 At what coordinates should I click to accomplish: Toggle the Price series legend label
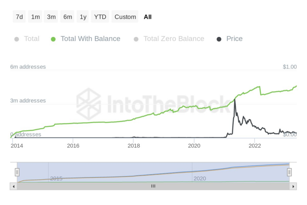click(234, 39)
